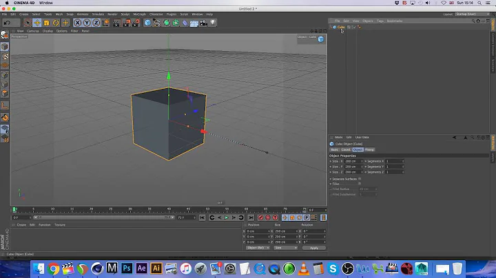Open Material manager Create menu

(x=21, y=225)
